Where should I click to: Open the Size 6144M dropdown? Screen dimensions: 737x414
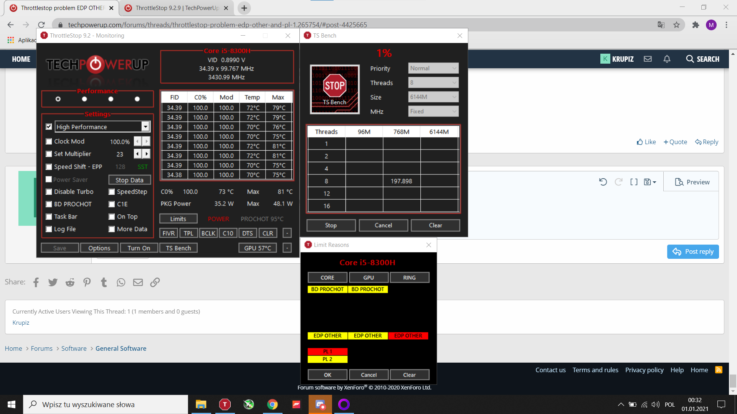[433, 97]
